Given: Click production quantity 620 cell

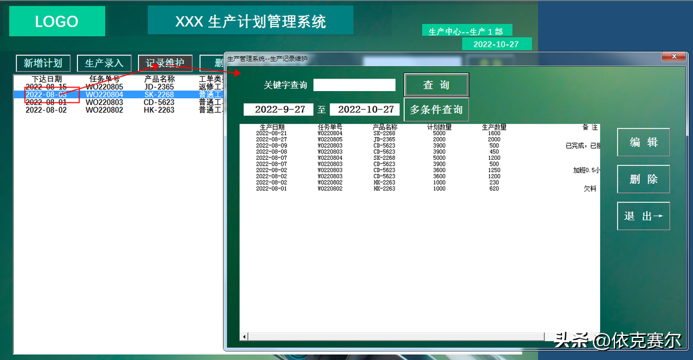Looking at the screenshot, I should point(494,189).
